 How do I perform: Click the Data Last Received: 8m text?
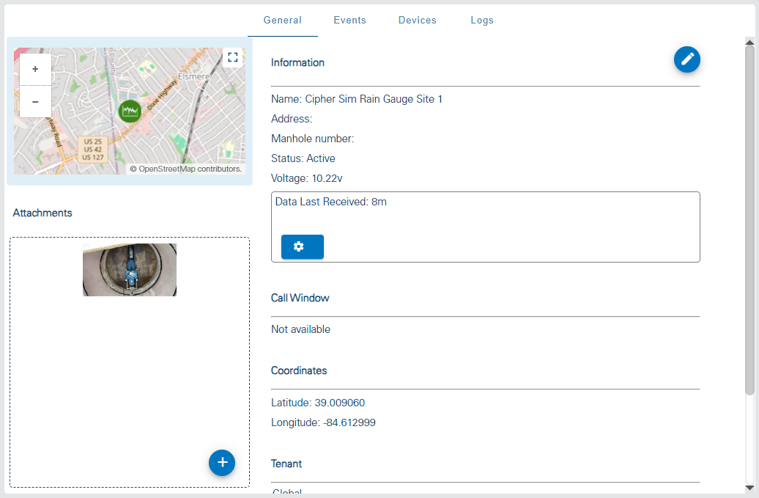pos(331,202)
